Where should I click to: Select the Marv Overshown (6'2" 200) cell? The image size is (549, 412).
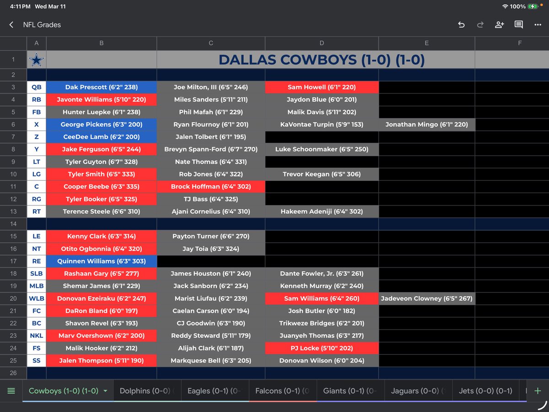click(x=102, y=336)
